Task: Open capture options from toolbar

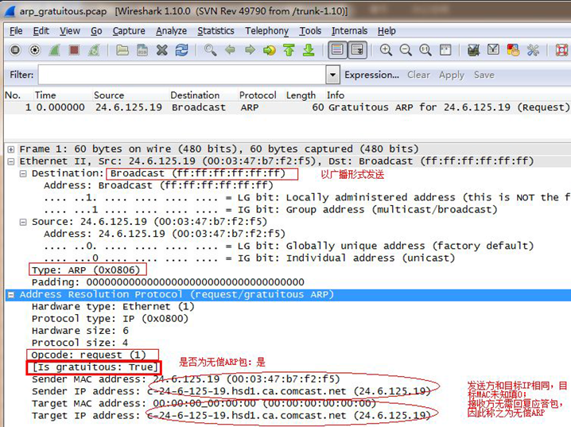Action: [35, 50]
